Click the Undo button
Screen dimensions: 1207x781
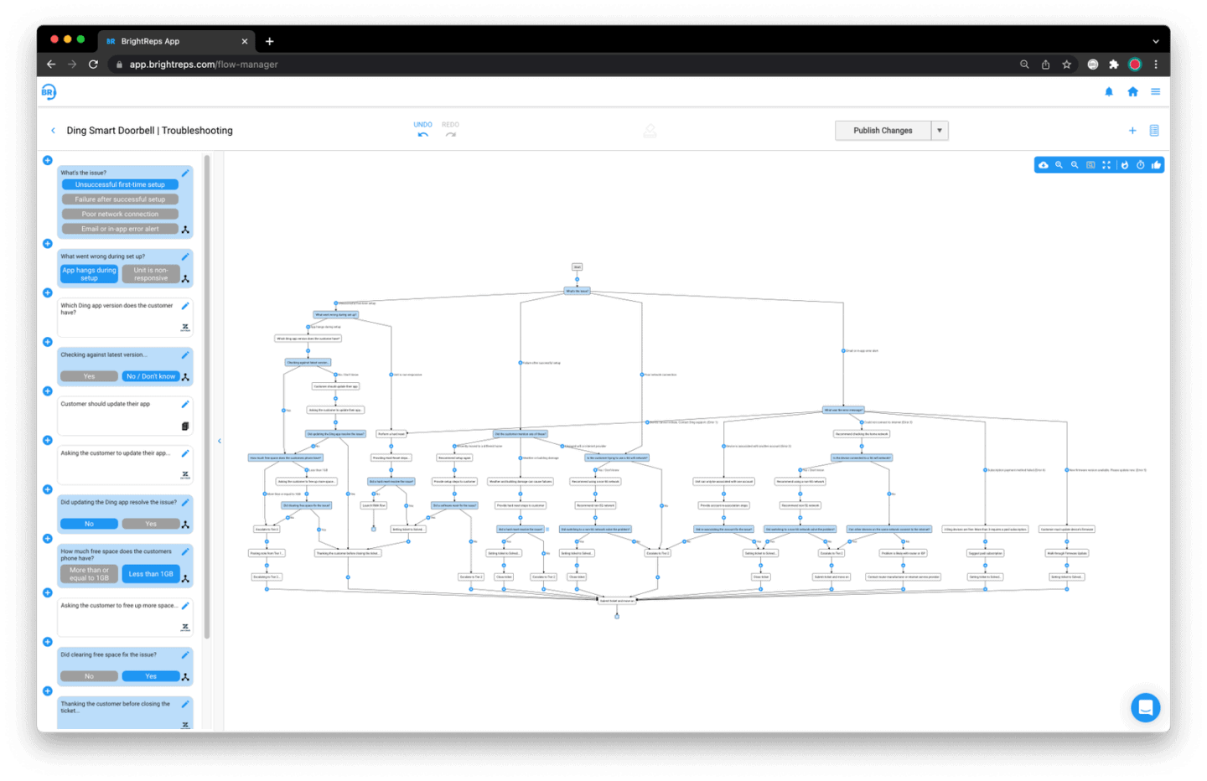point(422,130)
